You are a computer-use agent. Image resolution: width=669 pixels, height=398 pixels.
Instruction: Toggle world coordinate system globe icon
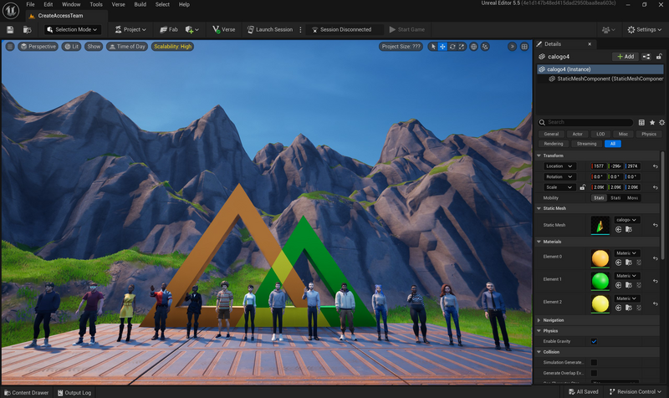[473, 47]
